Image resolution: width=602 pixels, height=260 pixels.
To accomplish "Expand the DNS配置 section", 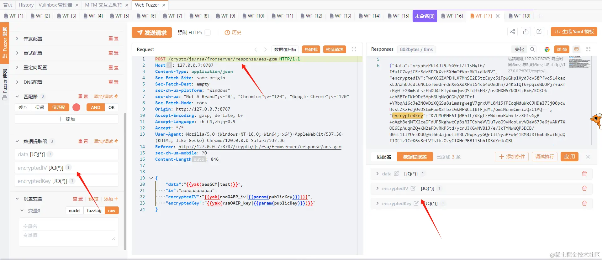I will pos(17,82).
